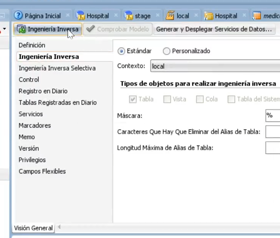Click the Máscara input field
Image resolution: width=280 pixels, height=238 pixels.
tap(273, 116)
